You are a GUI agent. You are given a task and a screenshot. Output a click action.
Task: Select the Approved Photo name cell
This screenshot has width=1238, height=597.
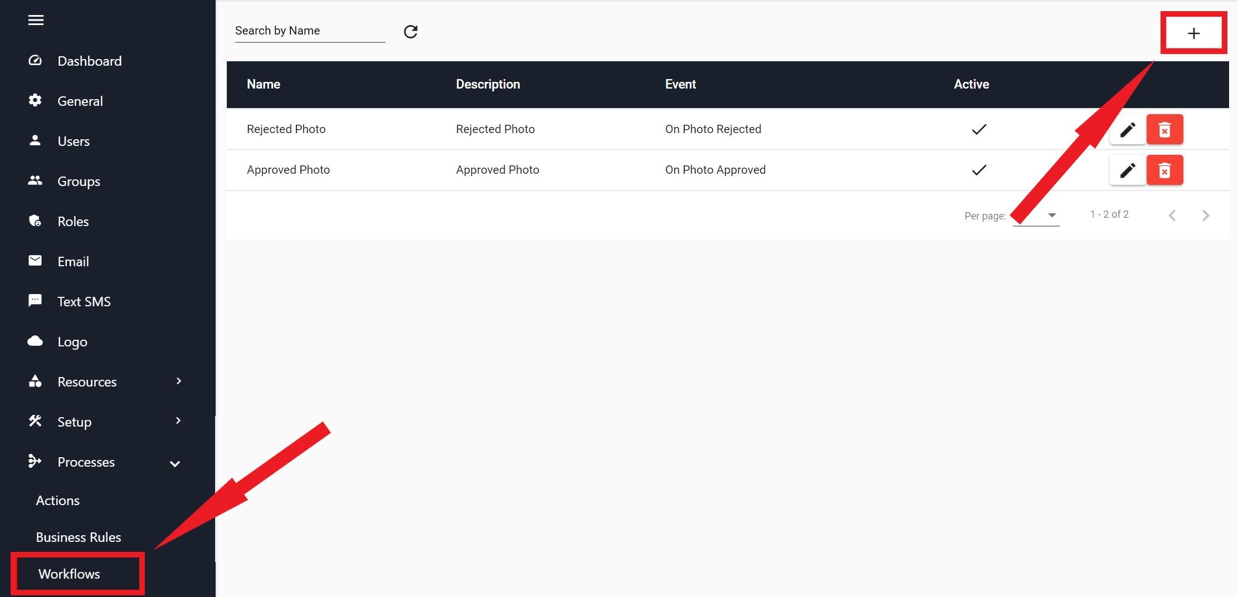288,170
